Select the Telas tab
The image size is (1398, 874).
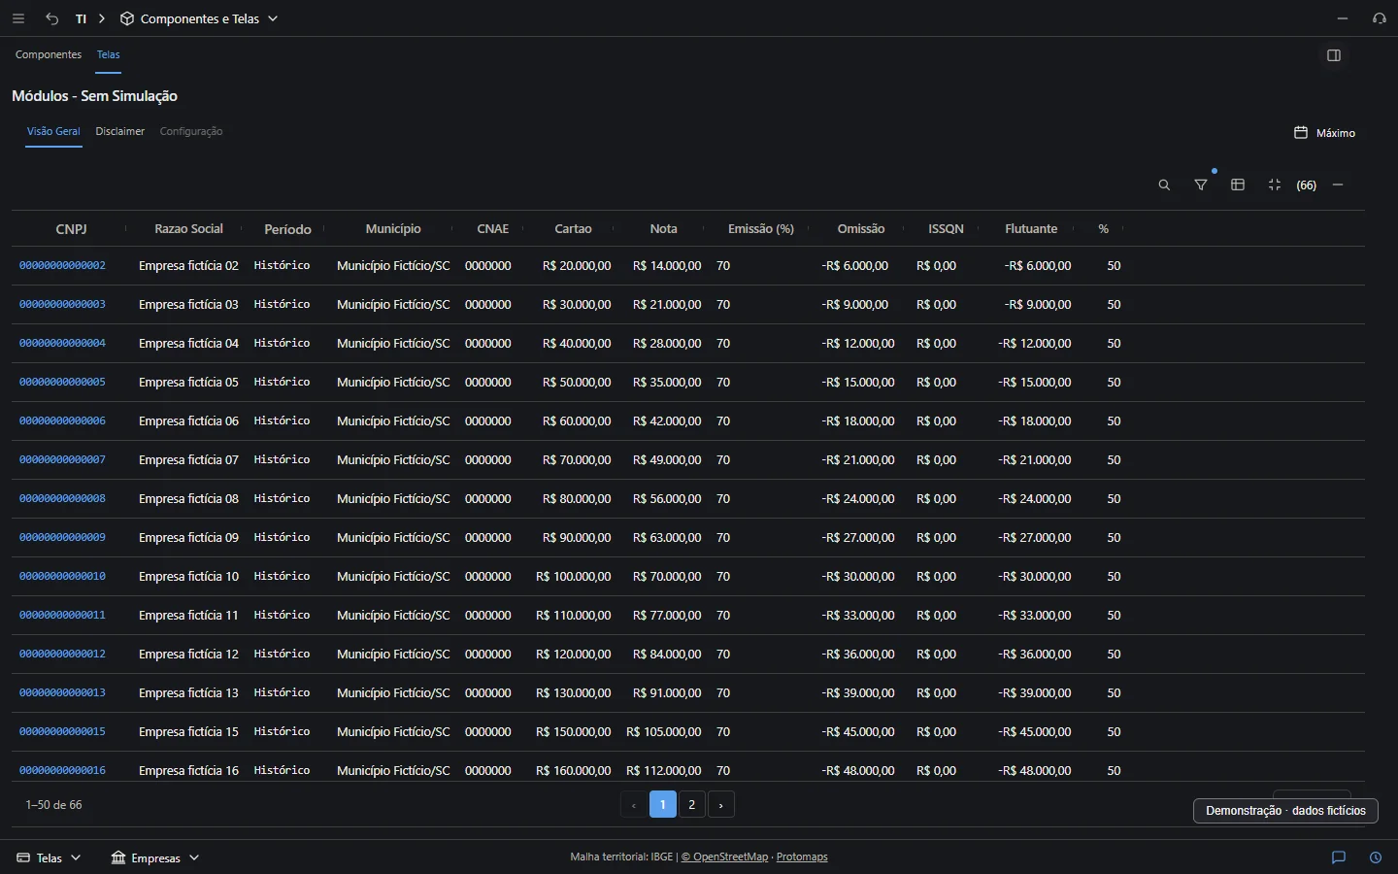109,54
